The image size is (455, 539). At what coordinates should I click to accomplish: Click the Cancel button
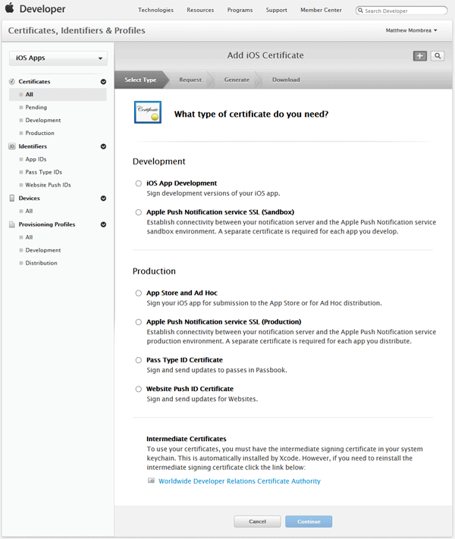tap(257, 522)
